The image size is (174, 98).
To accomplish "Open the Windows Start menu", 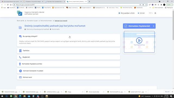I will pyautogui.click(x=2, y=96).
